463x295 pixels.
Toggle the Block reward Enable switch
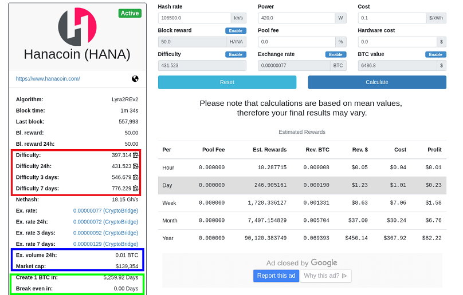pos(236,31)
